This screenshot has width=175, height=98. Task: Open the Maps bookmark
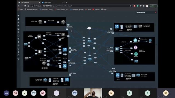coord(104,9)
